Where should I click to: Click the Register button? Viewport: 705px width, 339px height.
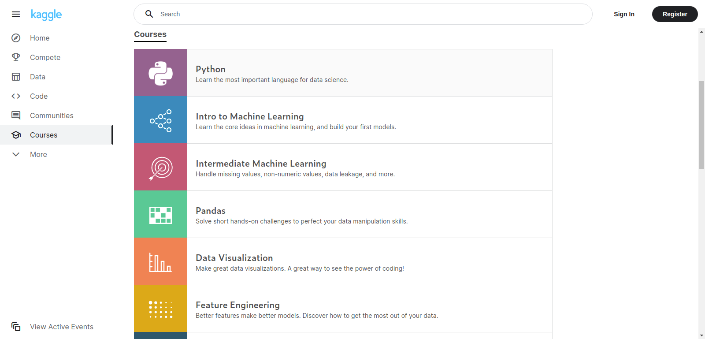[x=675, y=14]
